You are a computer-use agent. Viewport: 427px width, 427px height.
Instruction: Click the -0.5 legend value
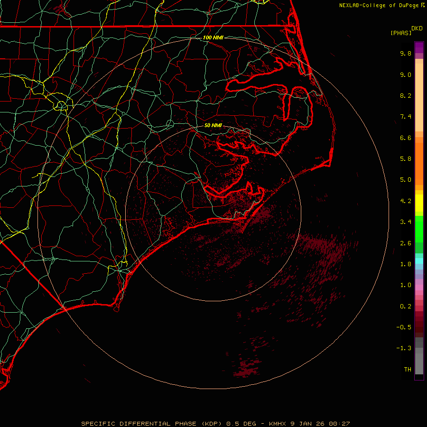404,327
